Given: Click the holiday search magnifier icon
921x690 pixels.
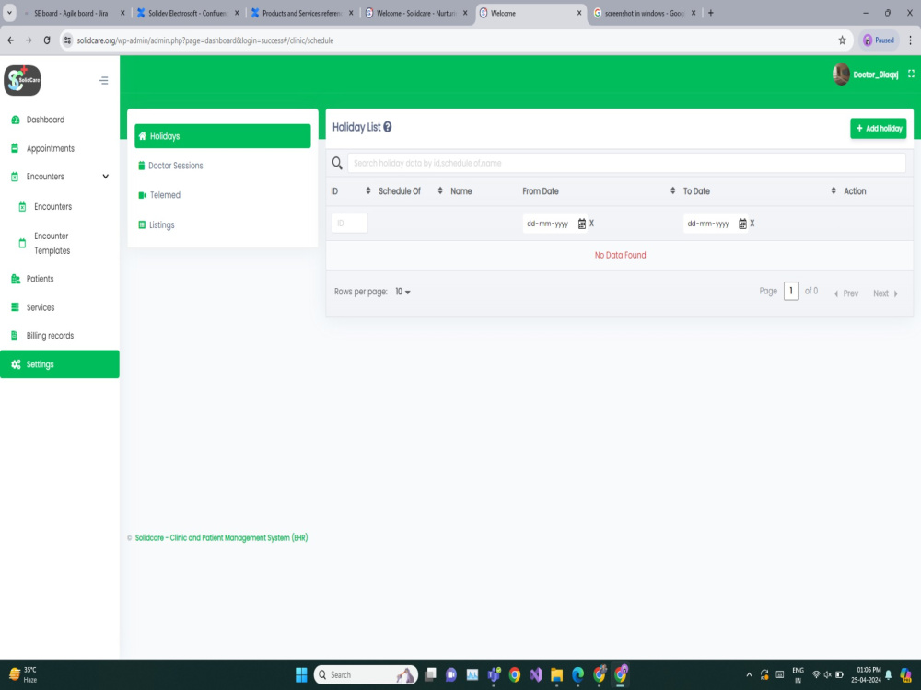Looking at the screenshot, I should pos(337,163).
